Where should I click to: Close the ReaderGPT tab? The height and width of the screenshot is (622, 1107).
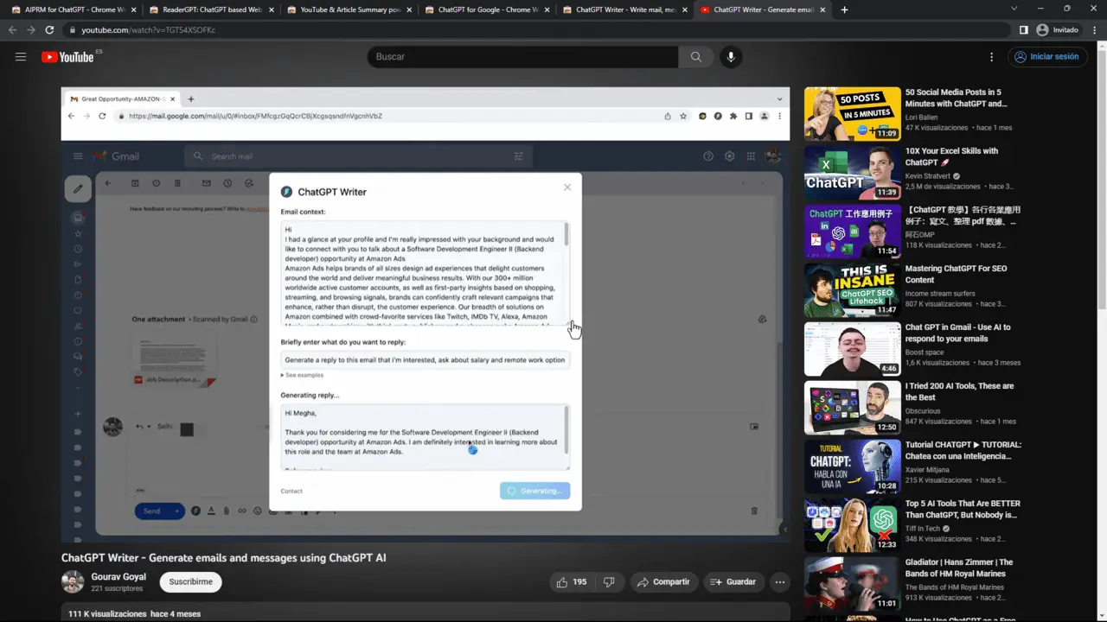(x=271, y=10)
